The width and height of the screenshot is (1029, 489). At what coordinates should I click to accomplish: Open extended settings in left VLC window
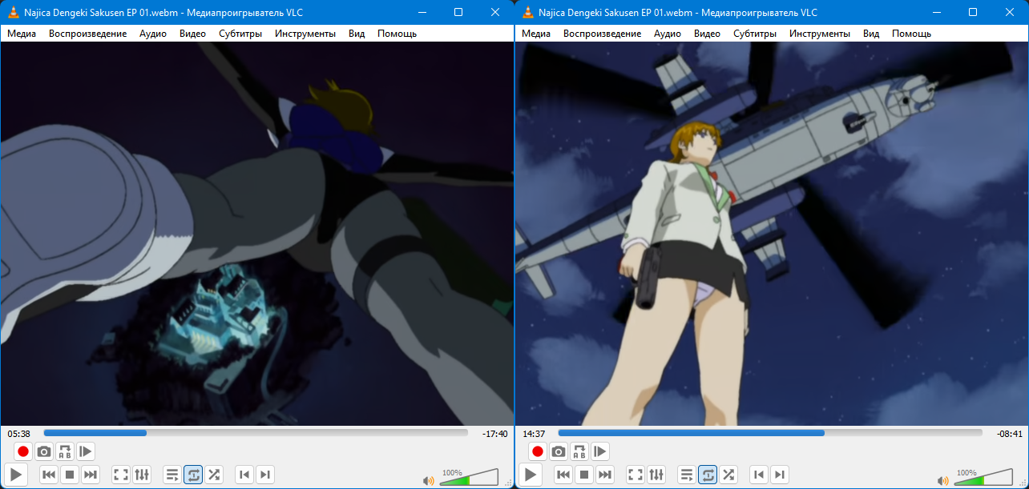[x=142, y=475]
